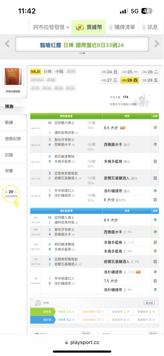Choose the 08/27 三 date
The width and height of the screenshot is (164, 356).
tap(110, 80)
